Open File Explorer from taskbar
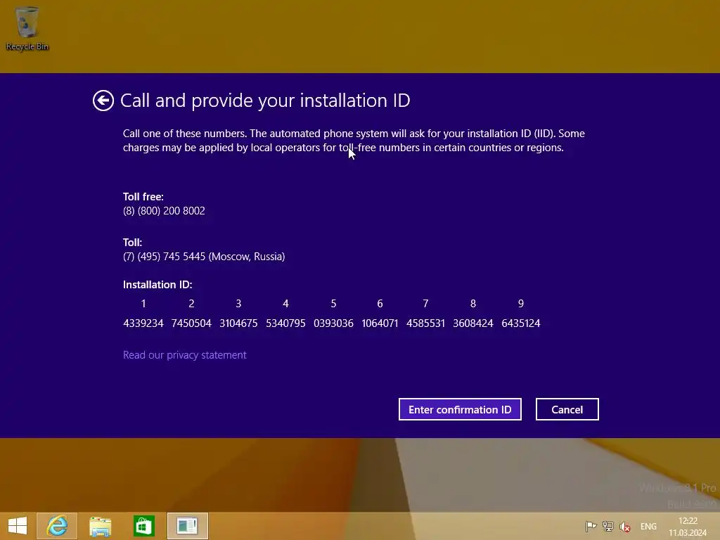Viewport: 720px width, 540px height. point(100,526)
